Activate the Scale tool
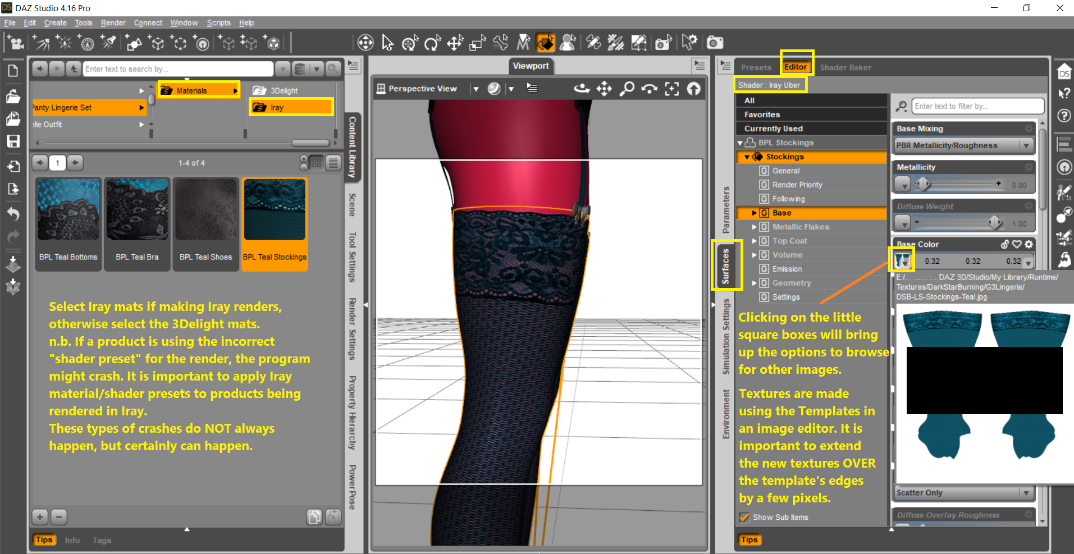Viewport: 1074px width, 554px height. (477, 43)
